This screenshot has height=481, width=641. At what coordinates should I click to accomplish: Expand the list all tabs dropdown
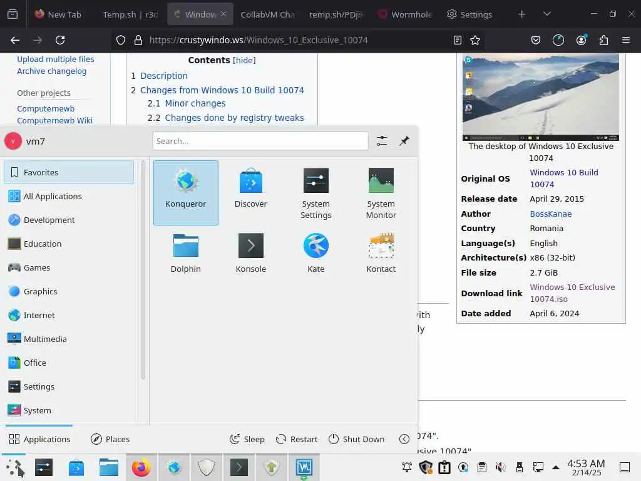tap(547, 14)
